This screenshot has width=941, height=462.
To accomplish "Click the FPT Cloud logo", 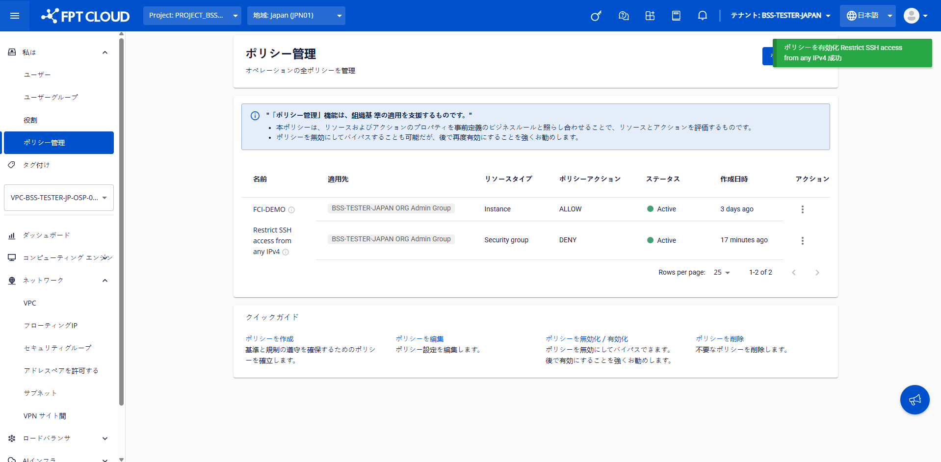I will click(85, 16).
